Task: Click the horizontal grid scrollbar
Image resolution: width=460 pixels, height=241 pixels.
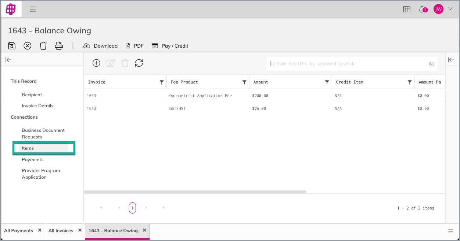Action: pos(195,192)
